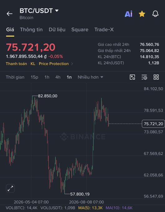Tap the 73.080,57 axis price
Viewport: 165px width, 212px height.
pos(153,132)
